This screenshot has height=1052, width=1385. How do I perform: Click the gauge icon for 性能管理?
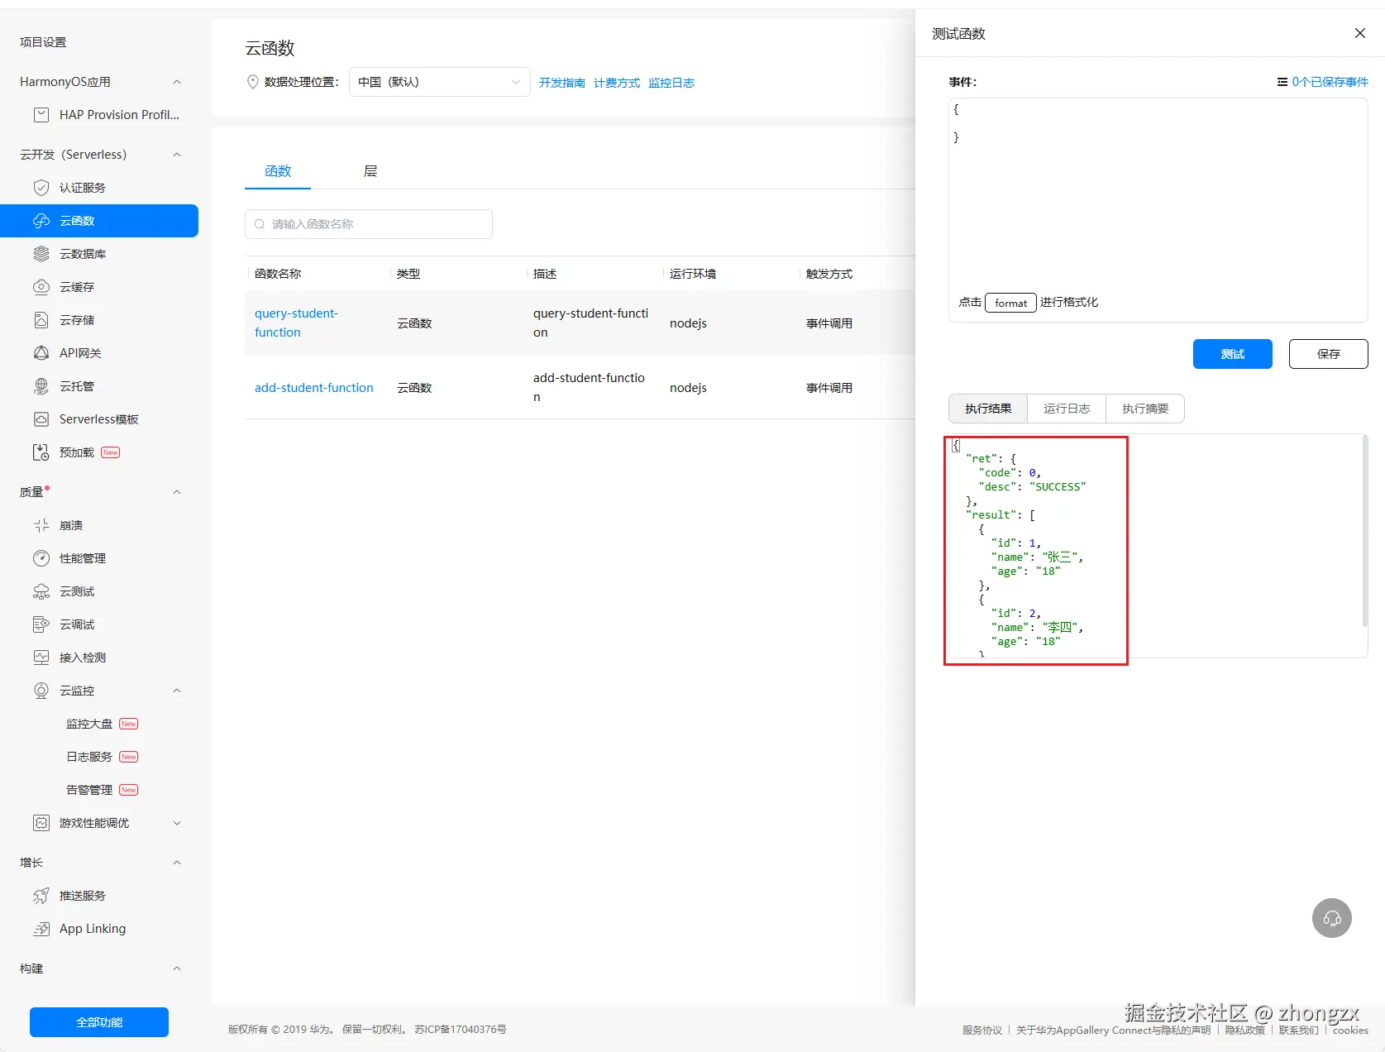[x=41, y=558]
